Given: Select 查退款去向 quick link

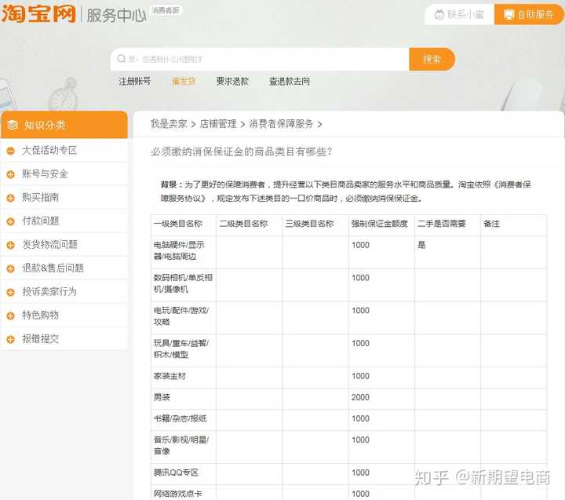Looking at the screenshot, I should pos(290,82).
